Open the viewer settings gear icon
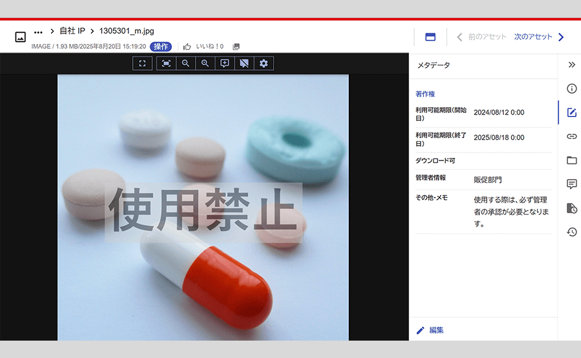 pyautogui.click(x=263, y=63)
